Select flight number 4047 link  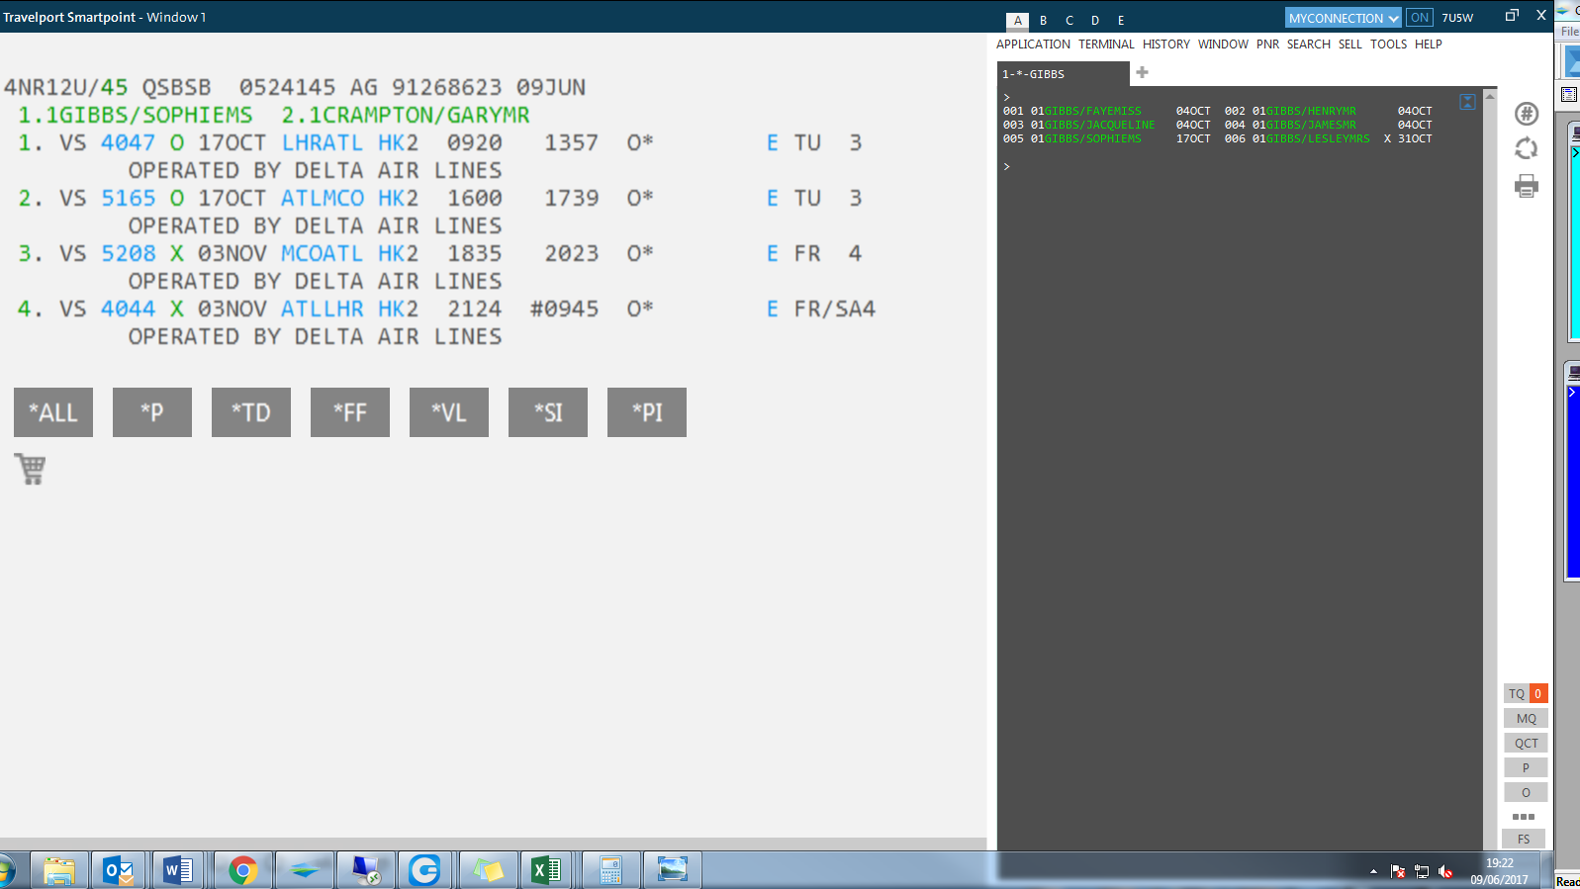pos(128,143)
